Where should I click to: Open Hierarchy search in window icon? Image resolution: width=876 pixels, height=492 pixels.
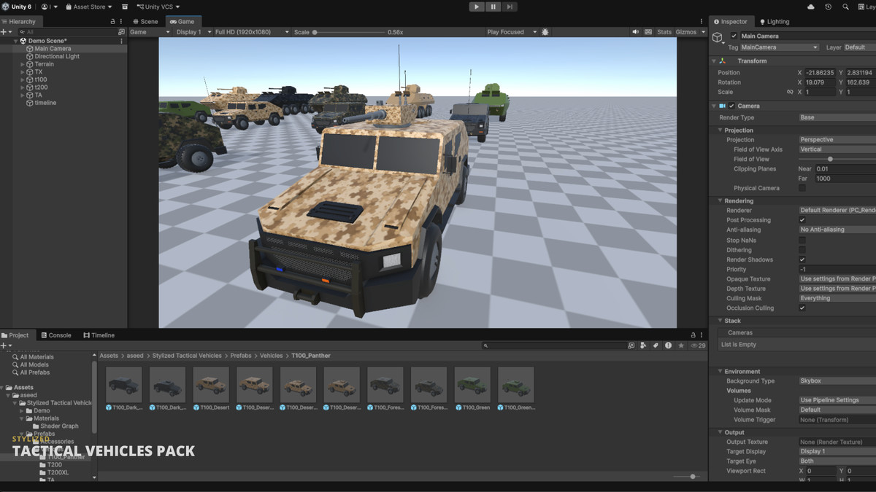pos(121,32)
